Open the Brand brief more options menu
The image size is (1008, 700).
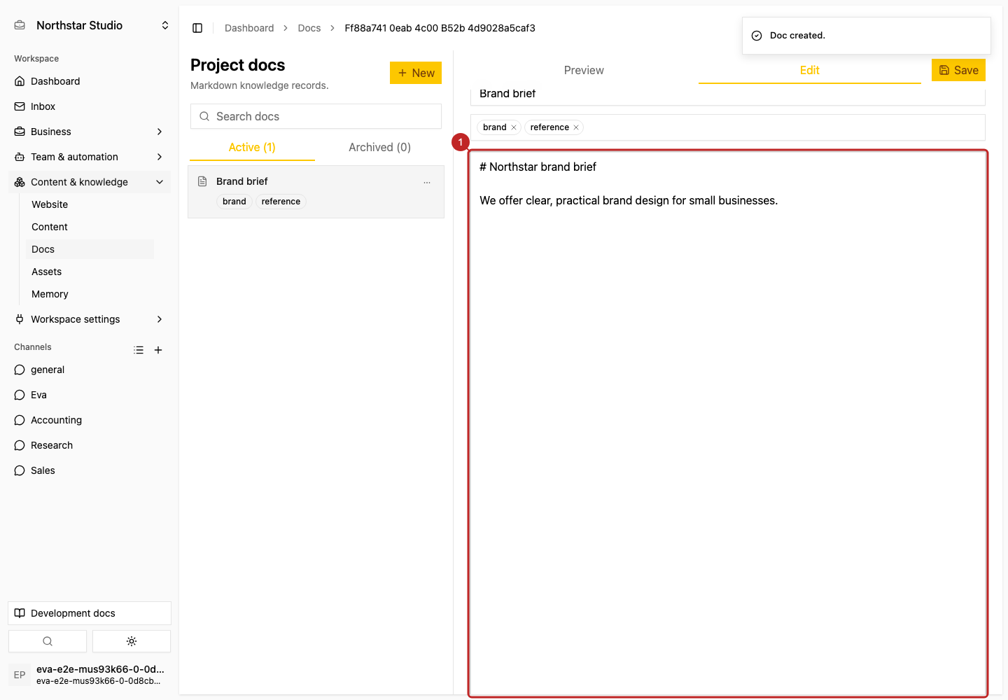427,182
